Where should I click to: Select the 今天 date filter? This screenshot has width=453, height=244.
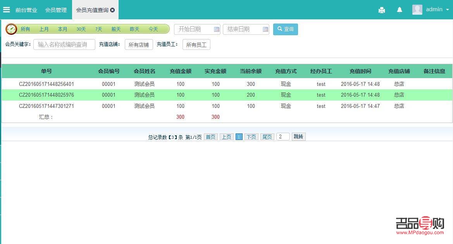(153, 29)
